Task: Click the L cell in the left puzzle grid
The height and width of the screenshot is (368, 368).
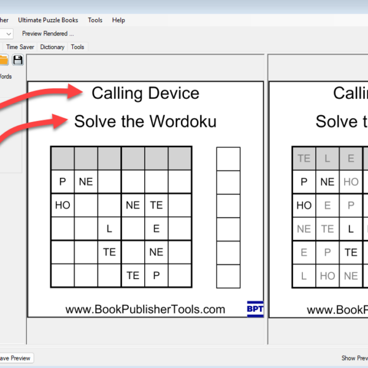Action: click(x=109, y=229)
